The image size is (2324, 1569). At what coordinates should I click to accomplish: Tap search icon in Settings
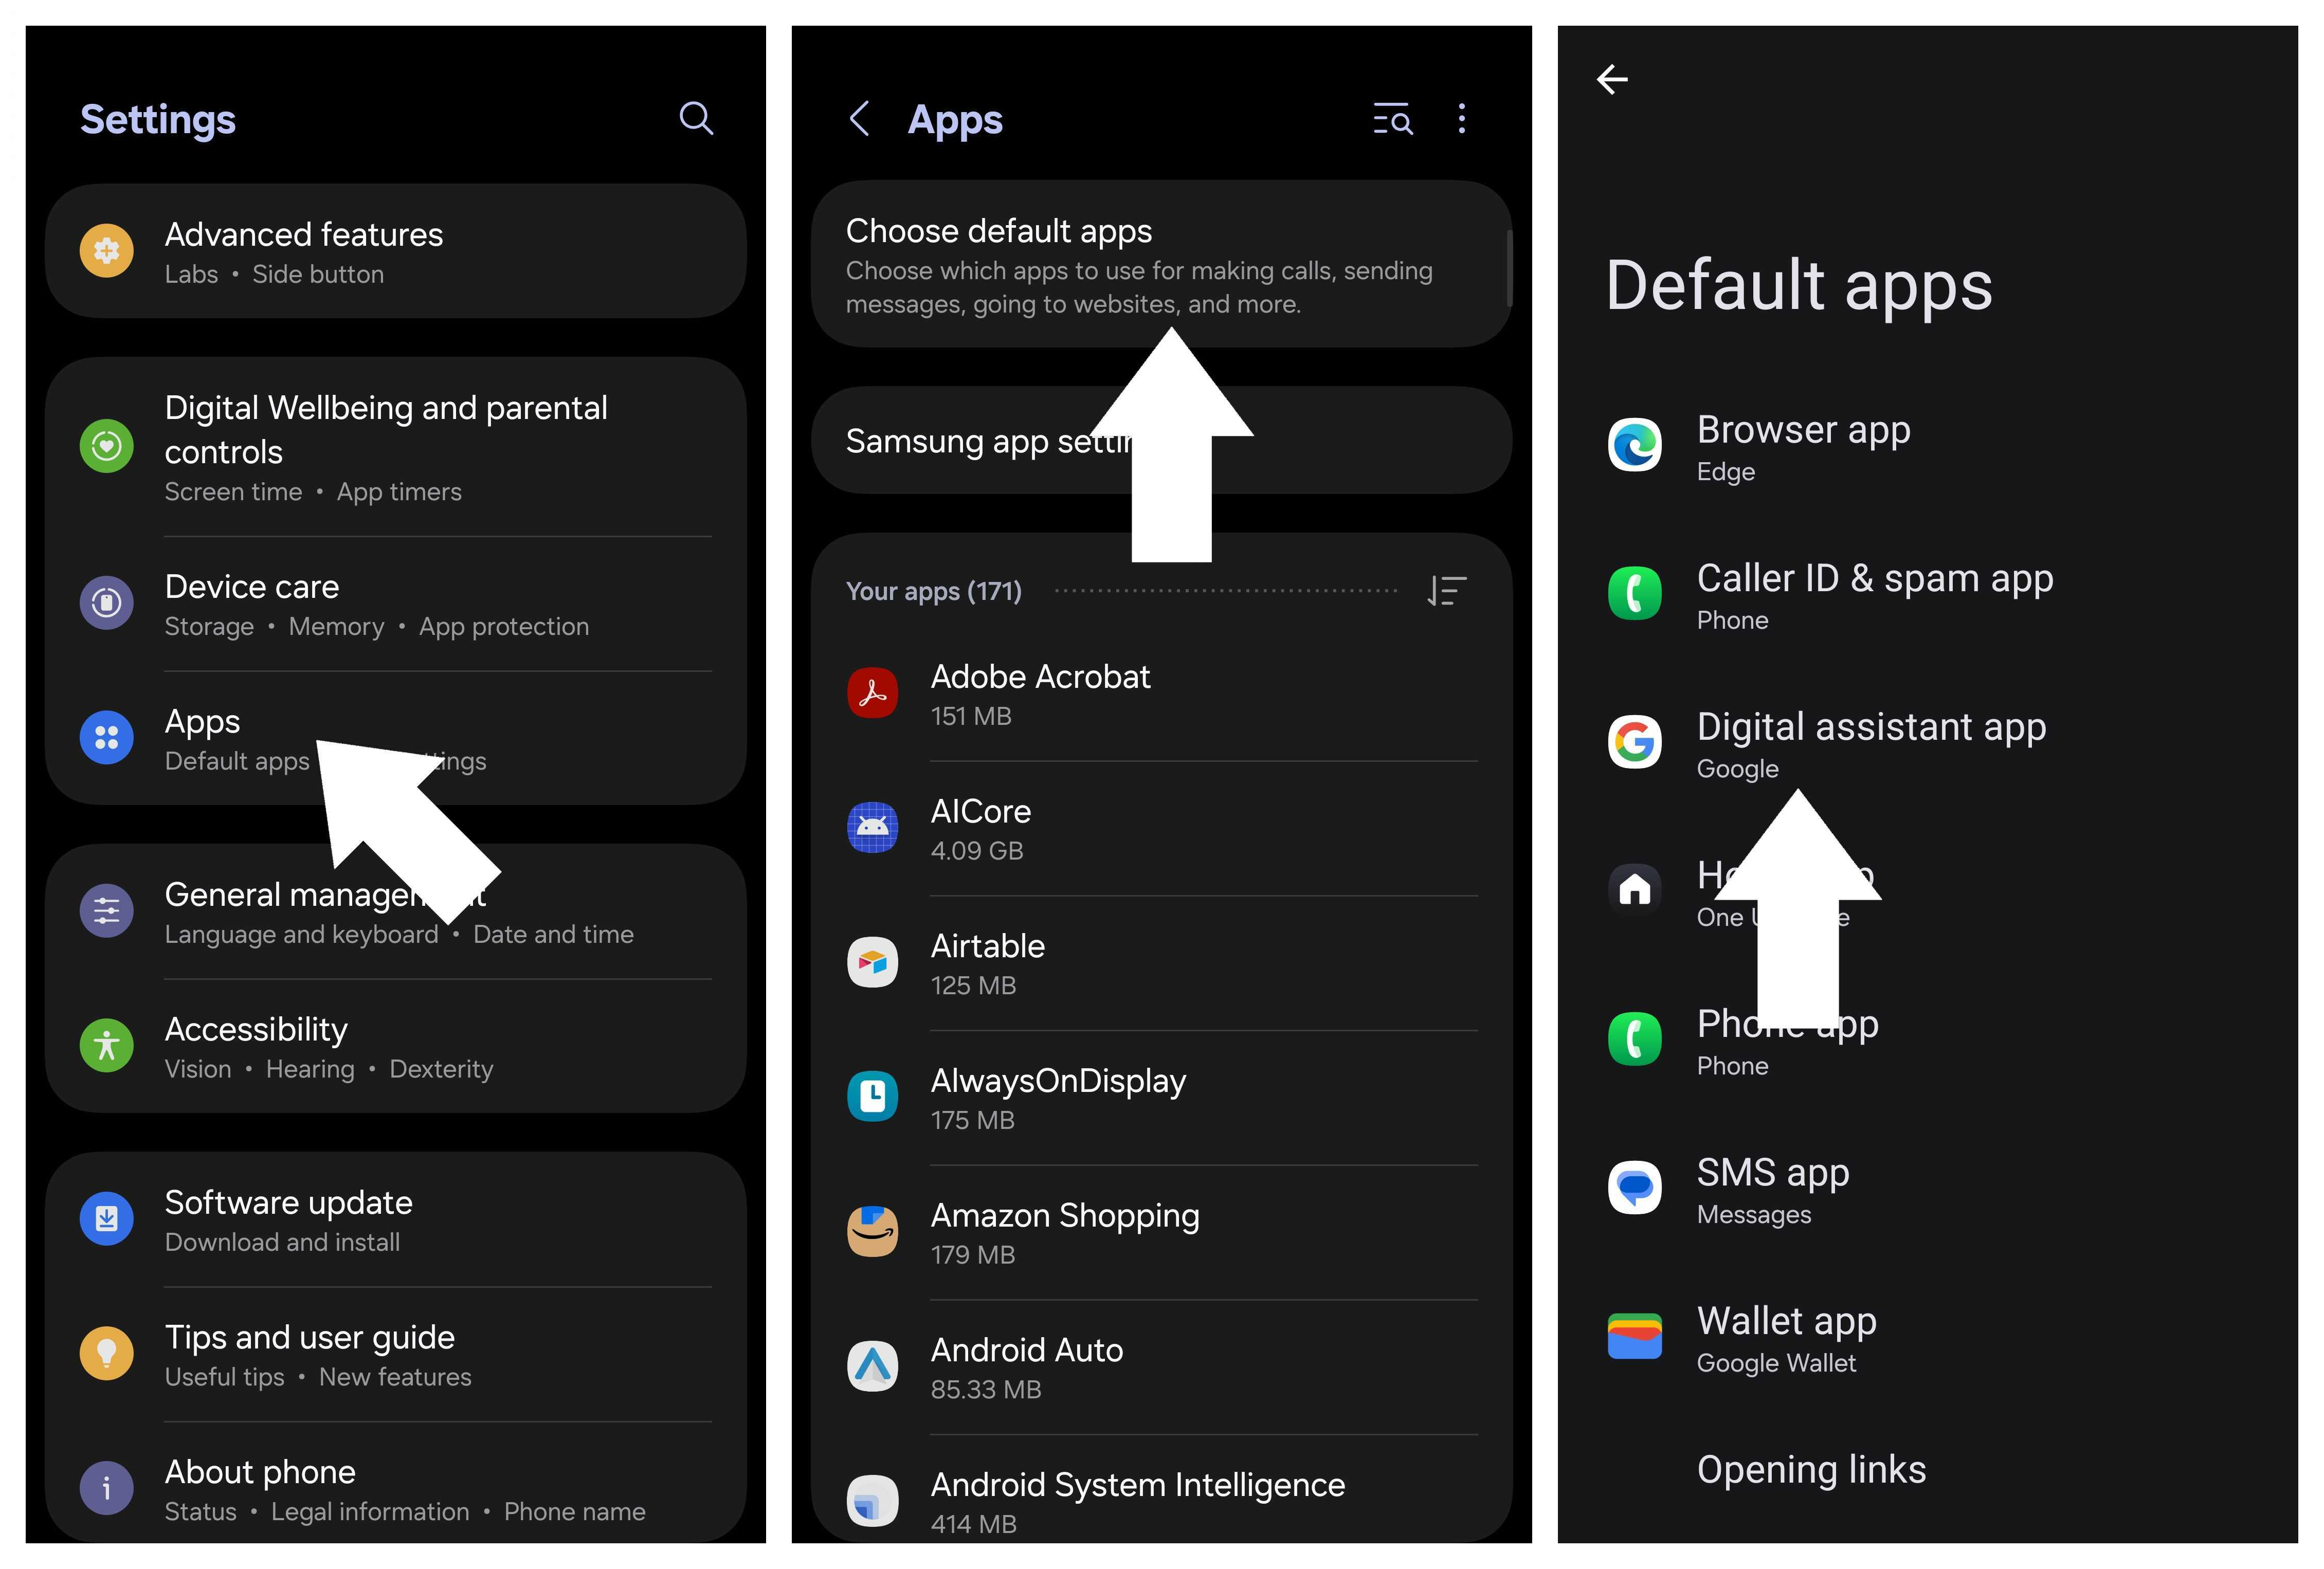pos(694,117)
